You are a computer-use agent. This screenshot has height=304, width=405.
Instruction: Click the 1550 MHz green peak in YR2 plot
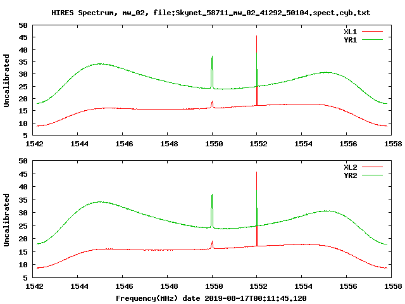coord(212,211)
